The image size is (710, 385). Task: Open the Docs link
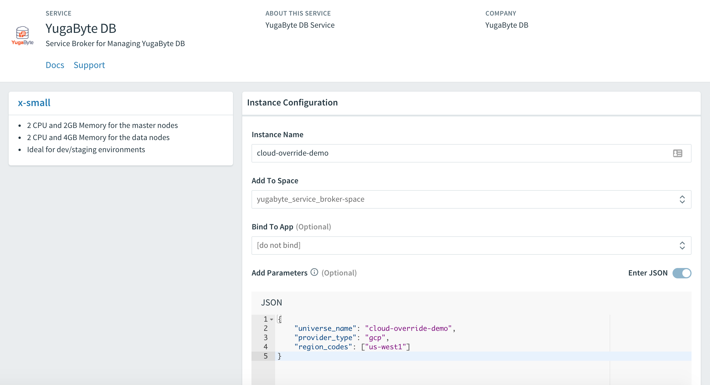point(55,65)
